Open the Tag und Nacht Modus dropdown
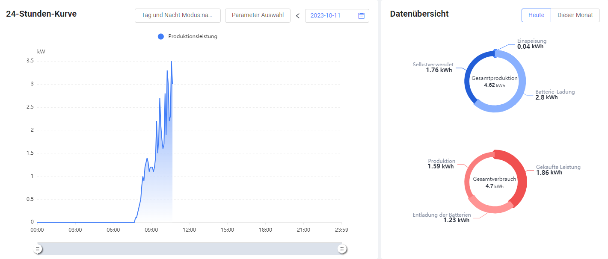This screenshot has width=608, height=259. point(178,15)
